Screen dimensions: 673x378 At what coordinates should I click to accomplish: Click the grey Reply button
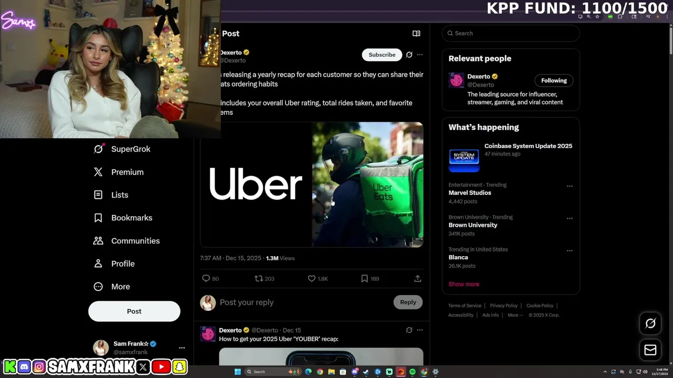(x=408, y=302)
